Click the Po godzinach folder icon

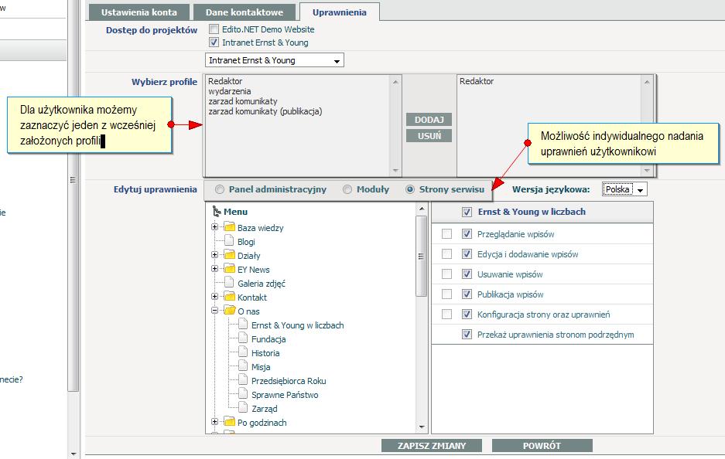pos(229,422)
